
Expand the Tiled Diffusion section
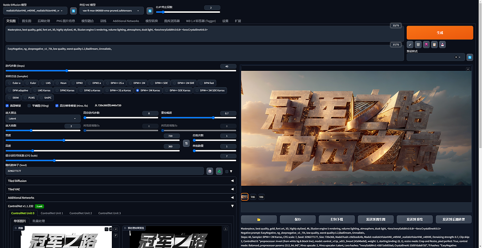pos(121,181)
